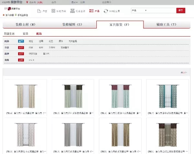Screen dimensions: 194x154
Task: Open the ZH15 dark green top curtain thumbnail
Action: pos(73,96)
